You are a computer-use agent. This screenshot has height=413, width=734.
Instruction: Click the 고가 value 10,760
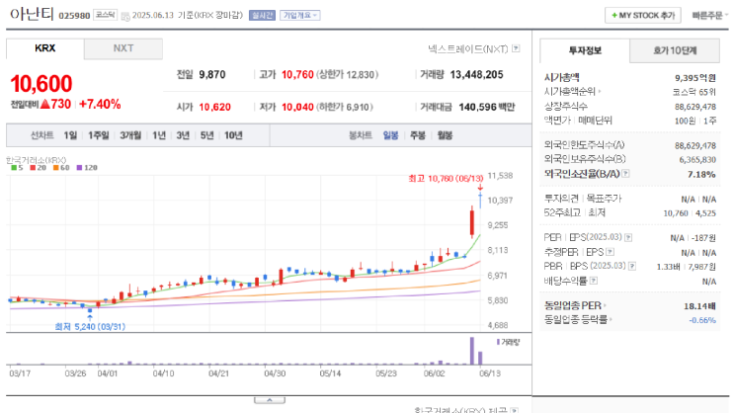tap(297, 74)
